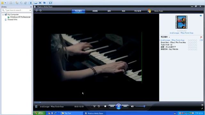The image size is (205, 115).
Task: Select Shared VMs in the Library
Action: click(x=12, y=19)
